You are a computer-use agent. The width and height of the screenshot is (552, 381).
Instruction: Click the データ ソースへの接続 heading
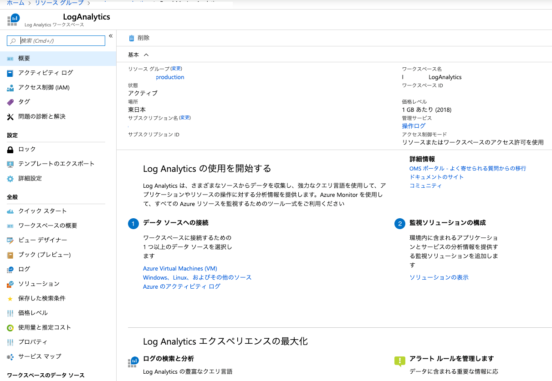(176, 223)
